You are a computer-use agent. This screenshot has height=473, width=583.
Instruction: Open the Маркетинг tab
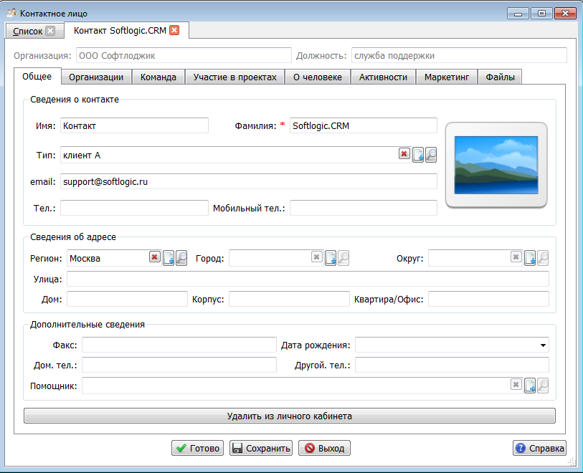point(447,77)
